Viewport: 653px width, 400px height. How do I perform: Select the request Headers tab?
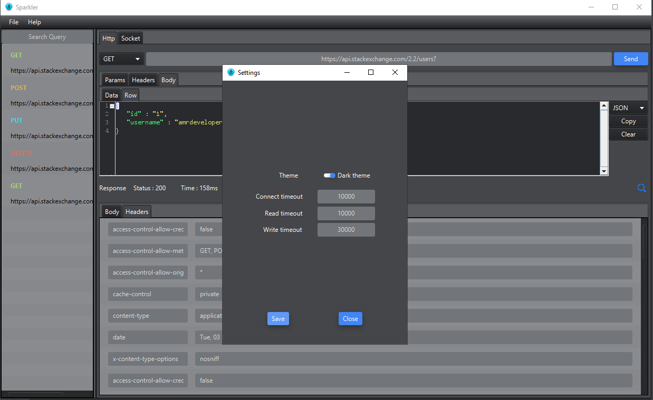[x=143, y=80]
